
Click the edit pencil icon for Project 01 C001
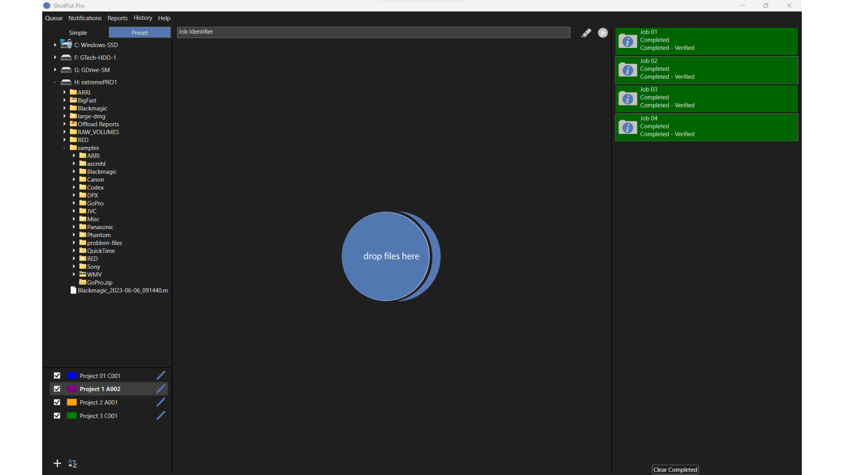(x=160, y=375)
